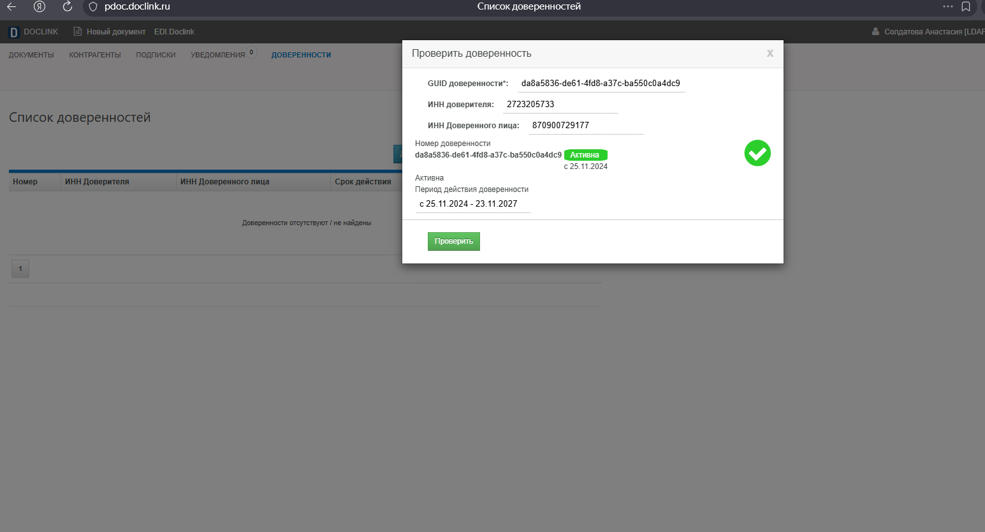Go to the КОНТРАГЕНТЫ menu
Screen dimensions: 985x532
(x=95, y=55)
